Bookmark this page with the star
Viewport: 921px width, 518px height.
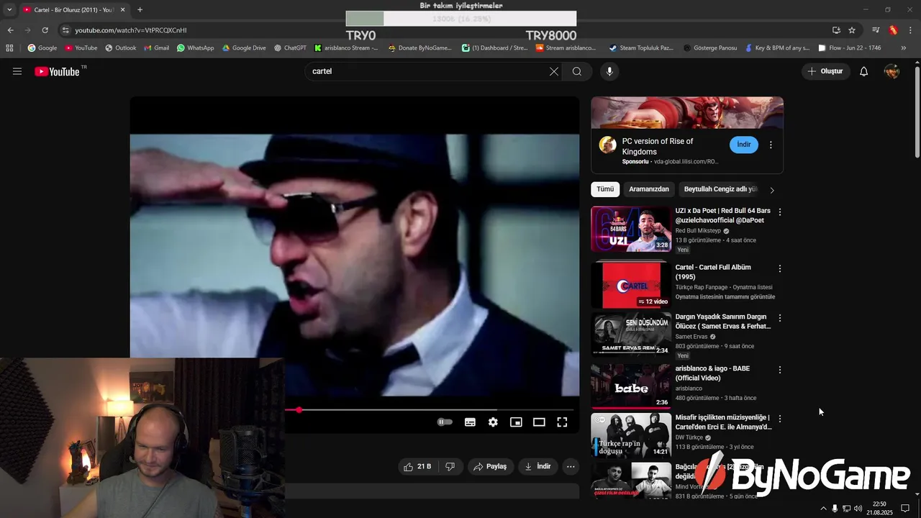852,30
